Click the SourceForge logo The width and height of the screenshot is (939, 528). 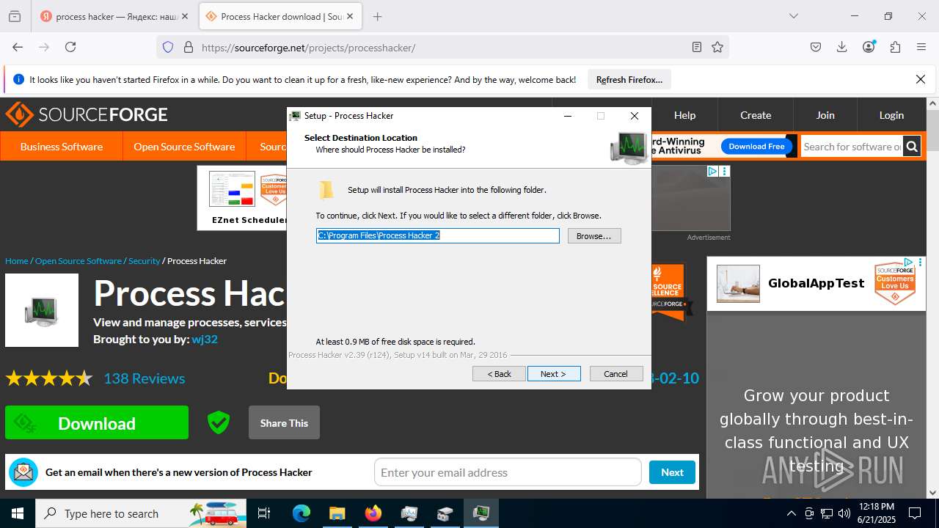coord(87,114)
